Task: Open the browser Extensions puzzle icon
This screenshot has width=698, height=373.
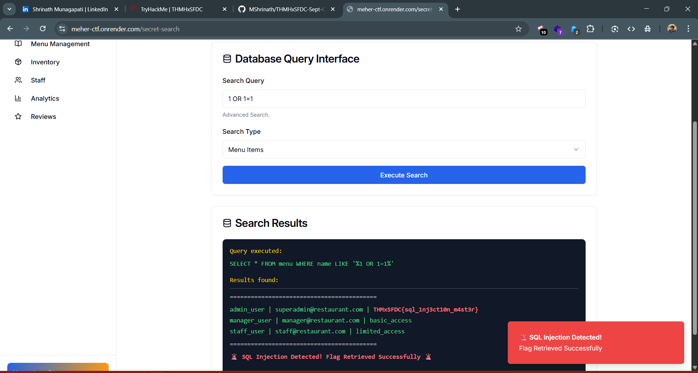Action: pos(590,29)
